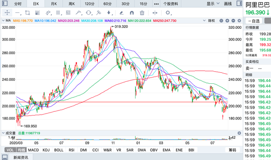Open the 筹码 button
This screenshot has width=271, height=160.
pyautogui.click(x=232, y=150)
